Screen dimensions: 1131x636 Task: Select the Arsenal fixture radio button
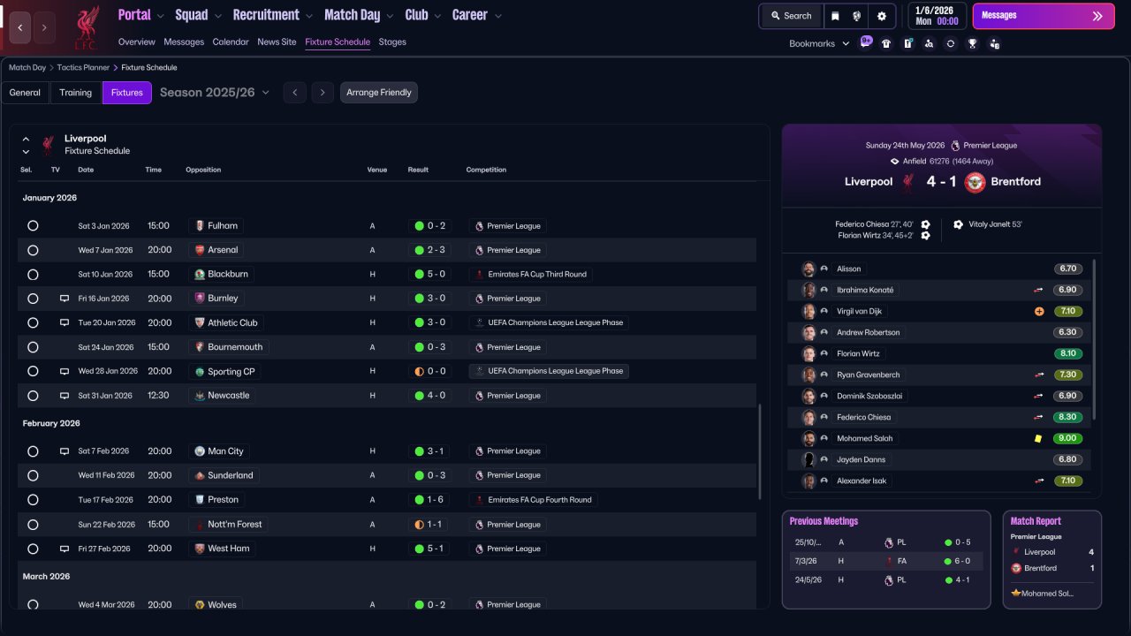pos(33,250)
